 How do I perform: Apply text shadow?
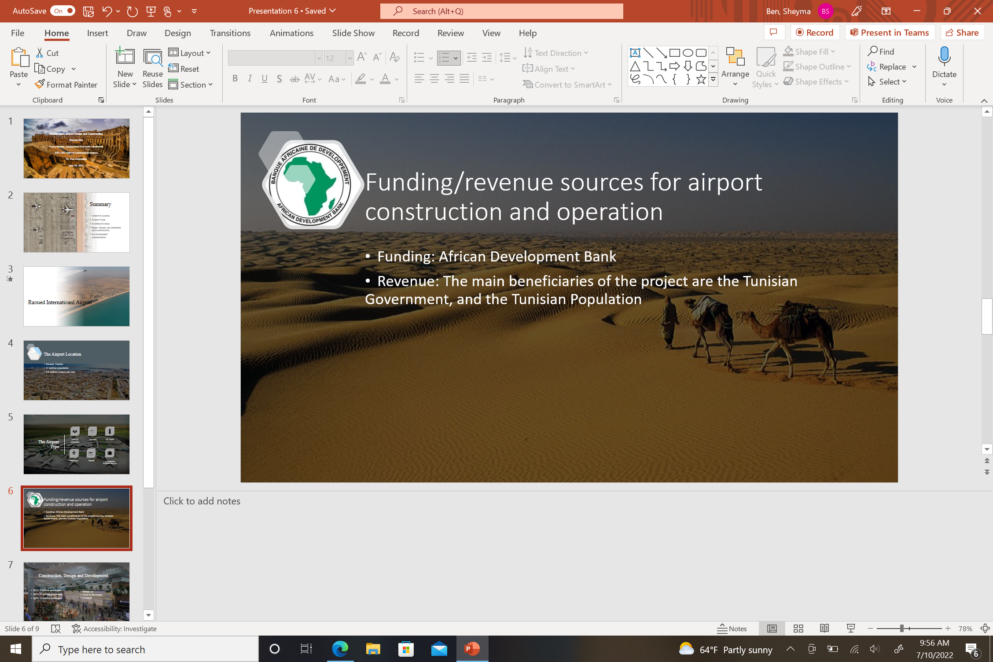(279, 79)
